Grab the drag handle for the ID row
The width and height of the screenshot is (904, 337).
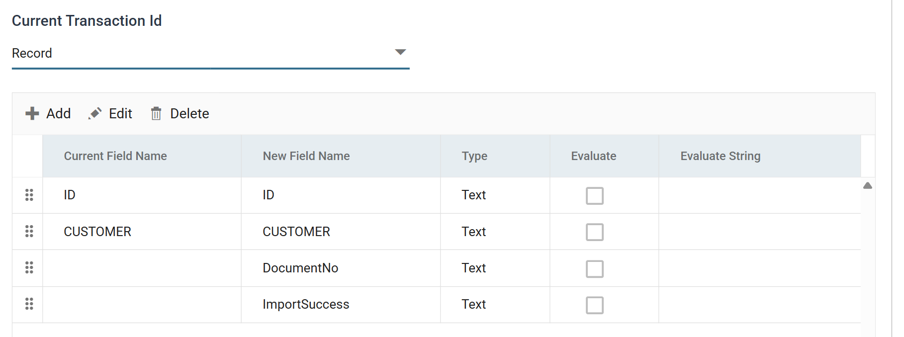click(x=29, y=195)
